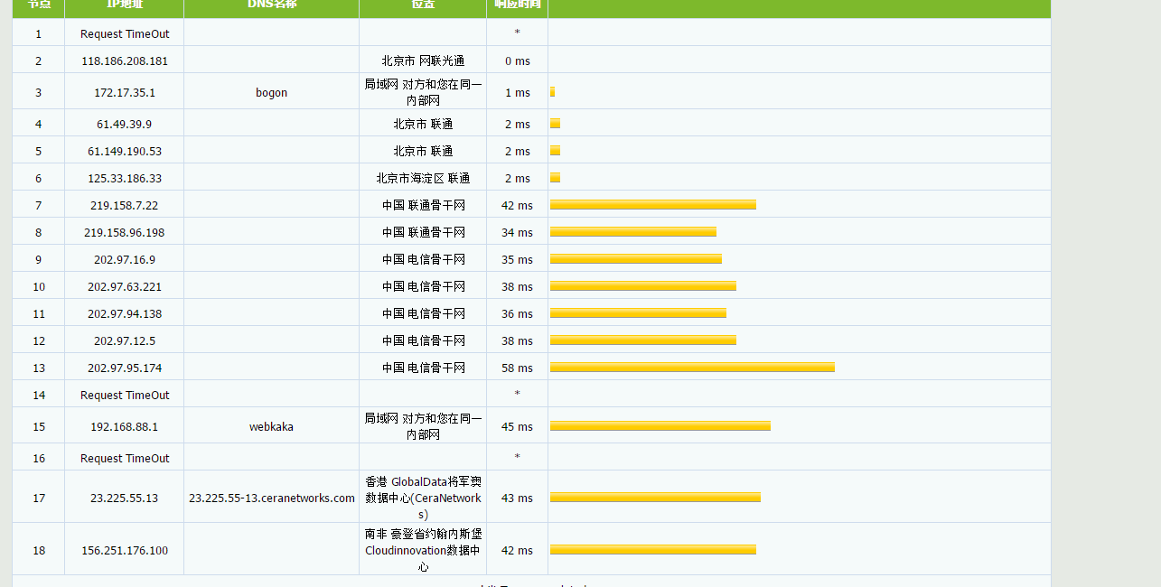Viewport: 1161px width, 587px height.
Task: Click the bogon DNS name cell
Action: pos(271,92)
